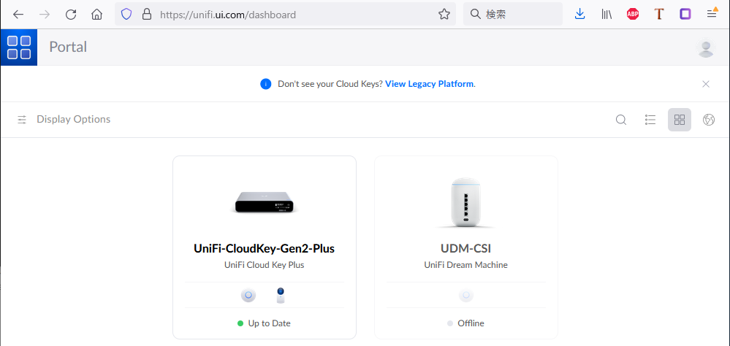This screenshot has height=346, width=730.
Task: Go back to the previous page
Action: tap(18, 15)
